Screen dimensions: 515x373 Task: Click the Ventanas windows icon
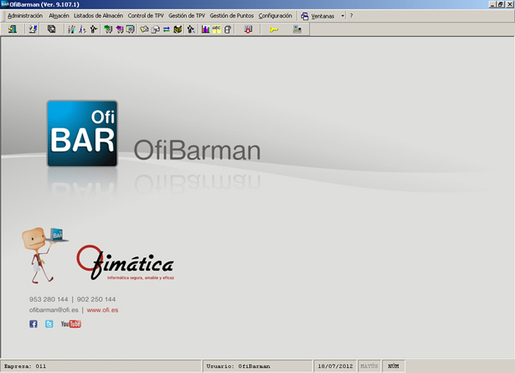[x=305, y=16]
